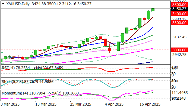Click the 13 Mar 2025 date marker
Viewport: 190px width, 108px height.
coord(46,104)
